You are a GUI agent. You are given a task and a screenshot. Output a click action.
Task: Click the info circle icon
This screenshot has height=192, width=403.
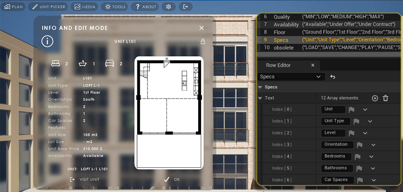tap(48, 41)
